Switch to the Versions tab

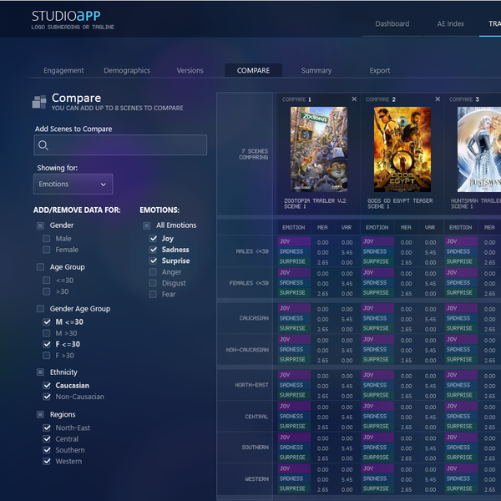(x=190, y=70)
